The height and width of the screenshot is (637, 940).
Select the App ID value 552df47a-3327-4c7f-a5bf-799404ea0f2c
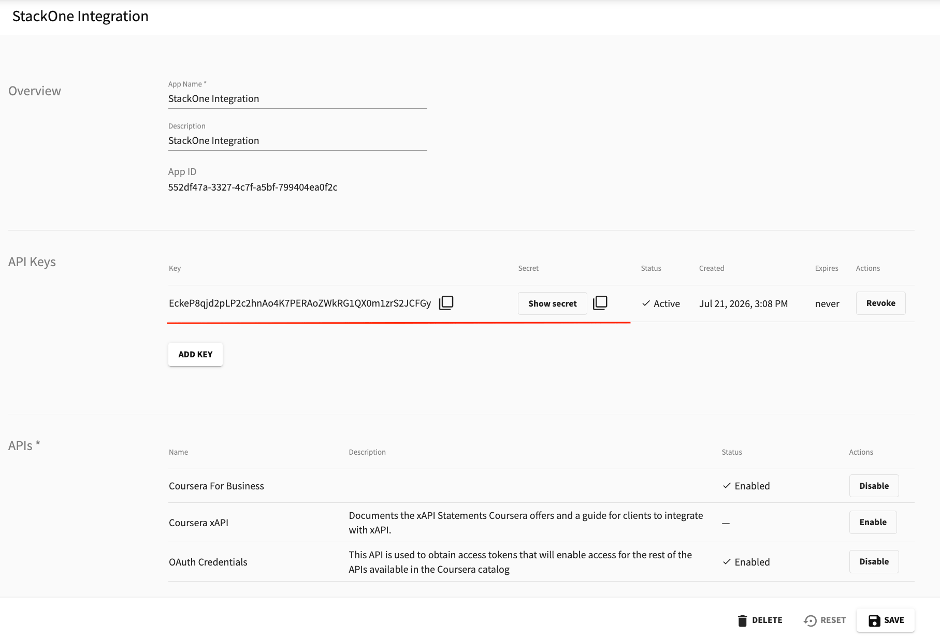click(253, 187)
